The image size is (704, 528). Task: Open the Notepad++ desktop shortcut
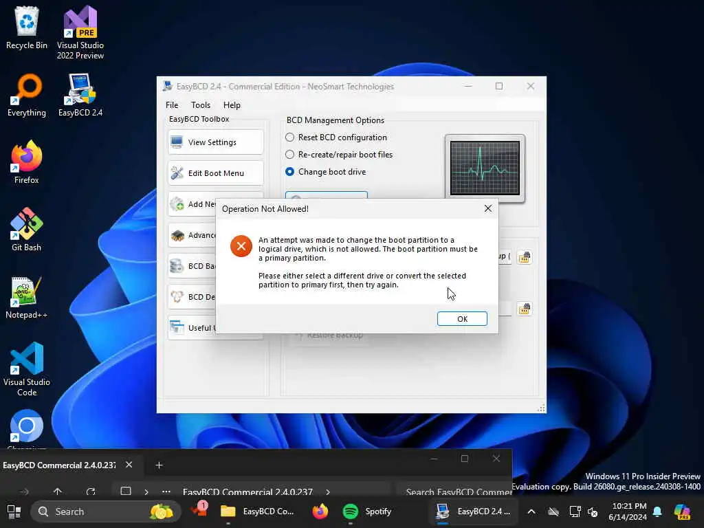tap(27, 297)
